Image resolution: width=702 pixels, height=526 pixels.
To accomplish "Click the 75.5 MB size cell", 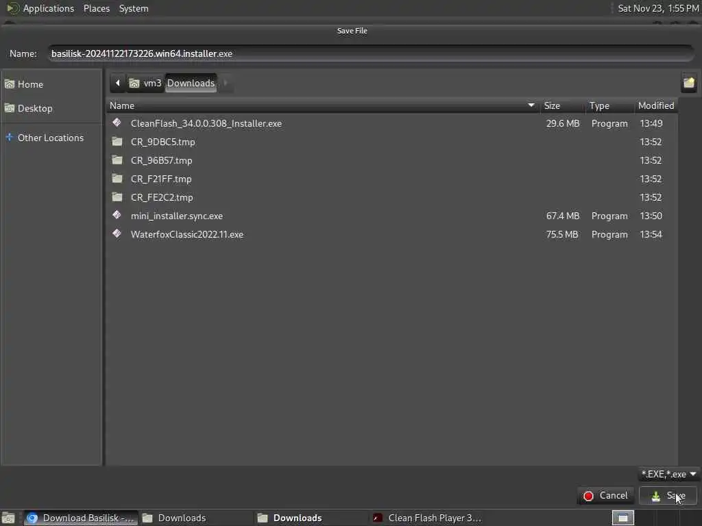I will coord(562,234).
